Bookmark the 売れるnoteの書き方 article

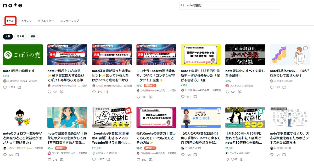pyautogui.click(x=151, y=160)
